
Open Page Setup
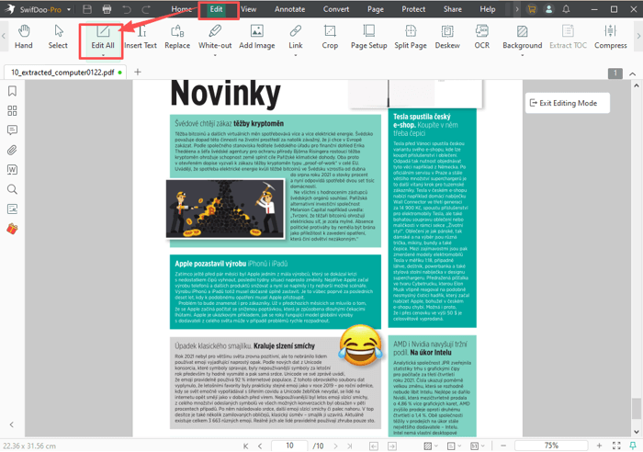coord(368,37)
